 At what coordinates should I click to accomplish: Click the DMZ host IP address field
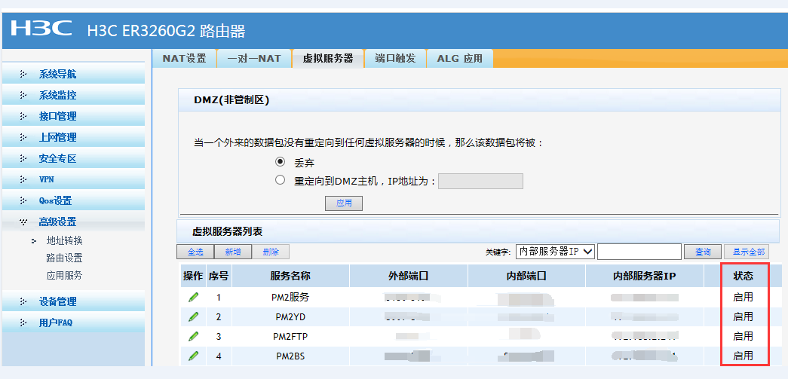coord(480,182)
